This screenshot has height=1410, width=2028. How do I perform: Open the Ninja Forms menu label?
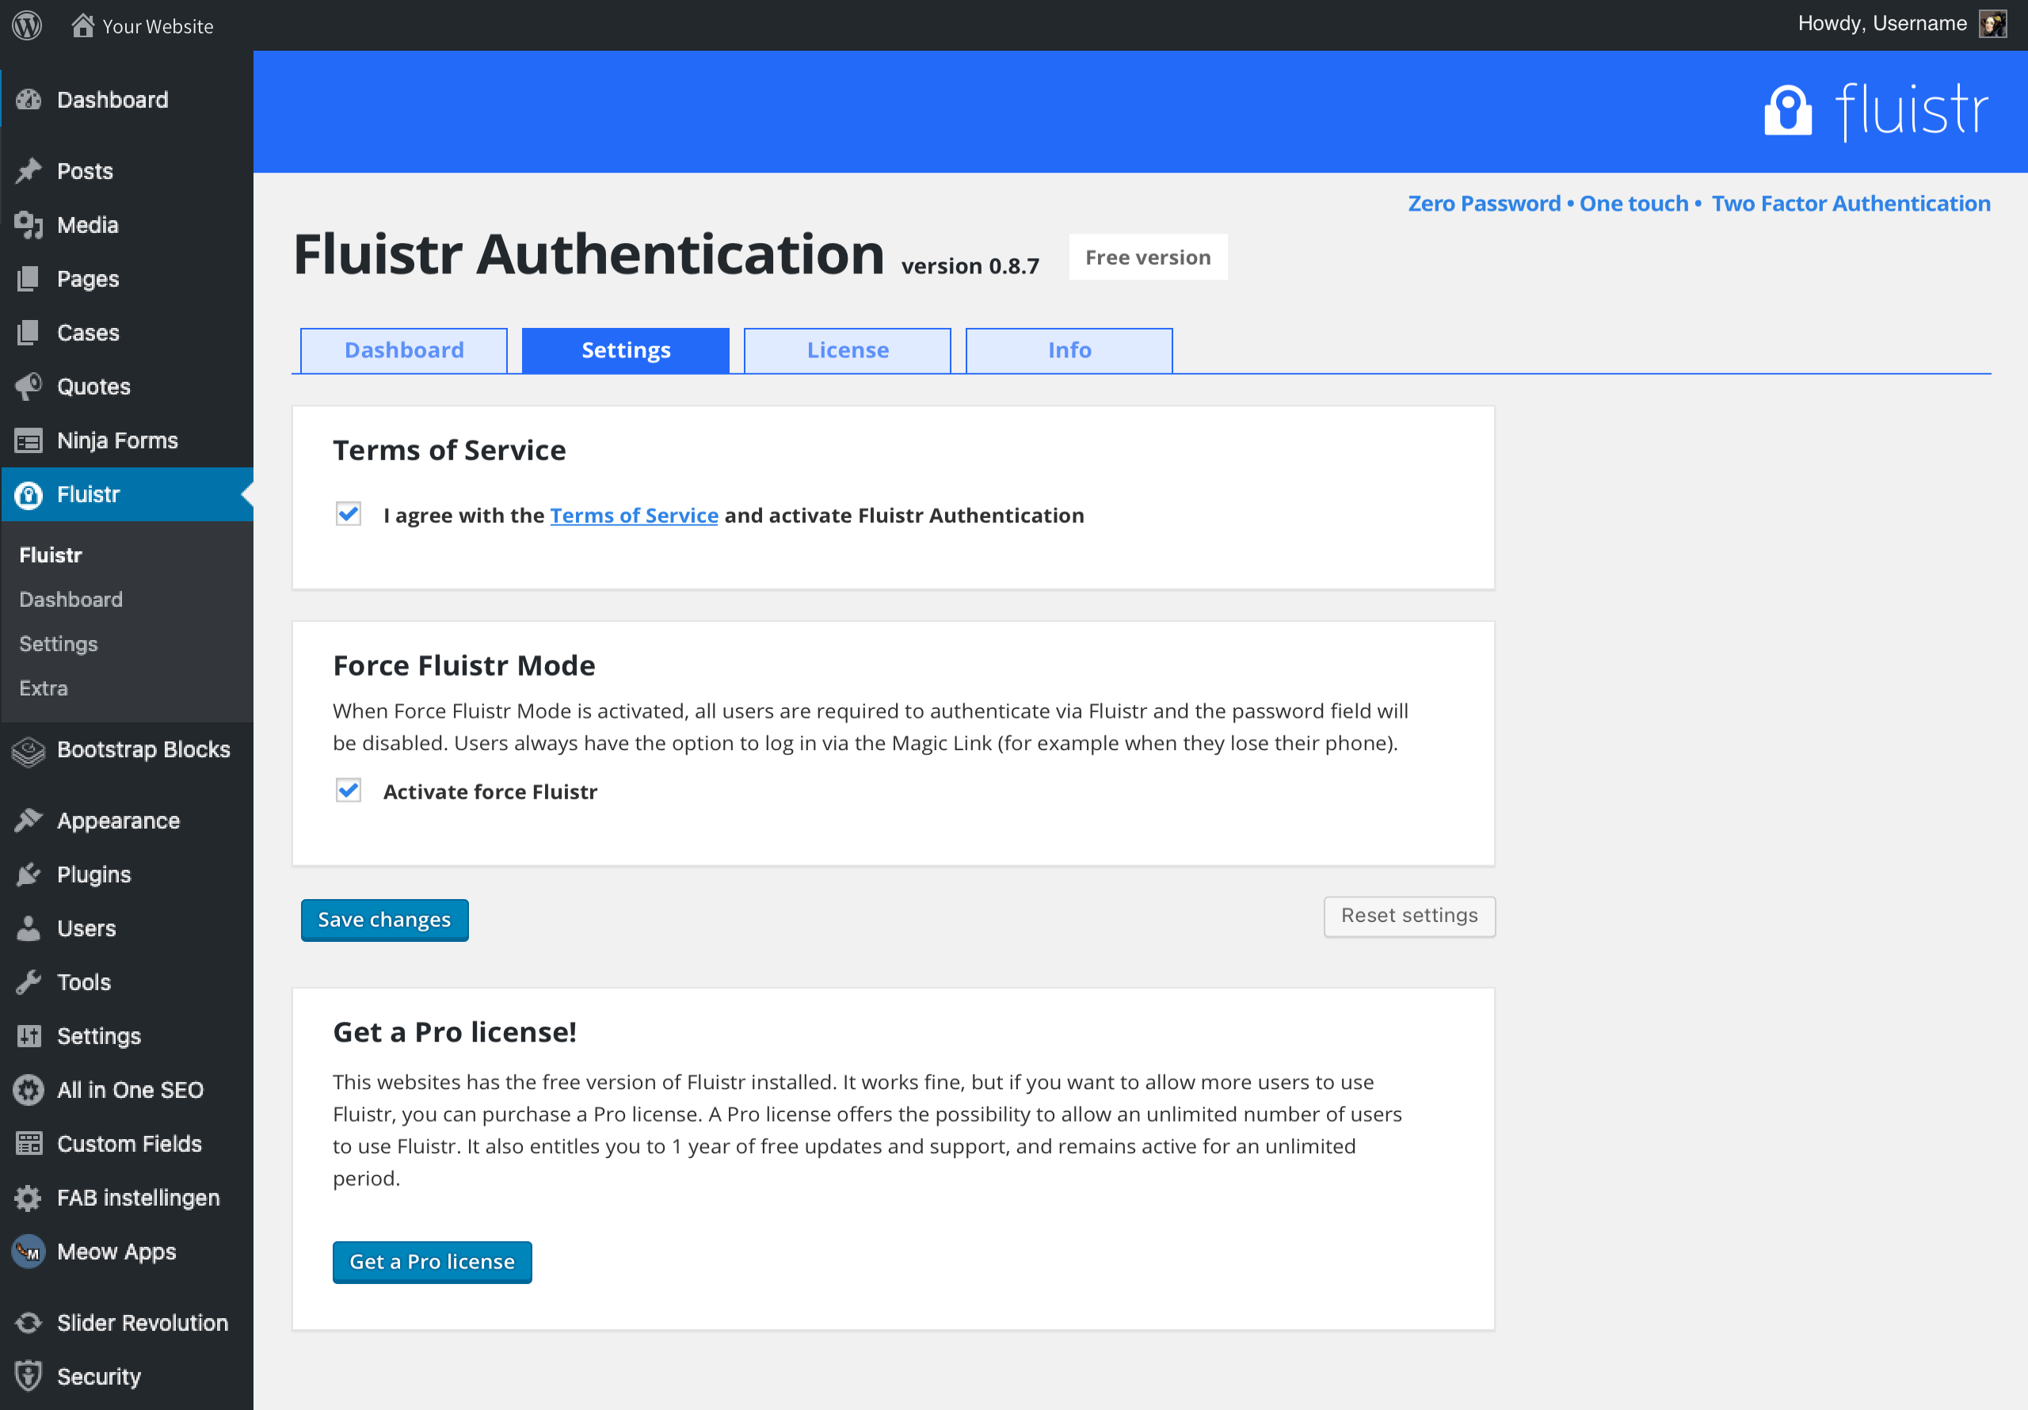[117, 441]
